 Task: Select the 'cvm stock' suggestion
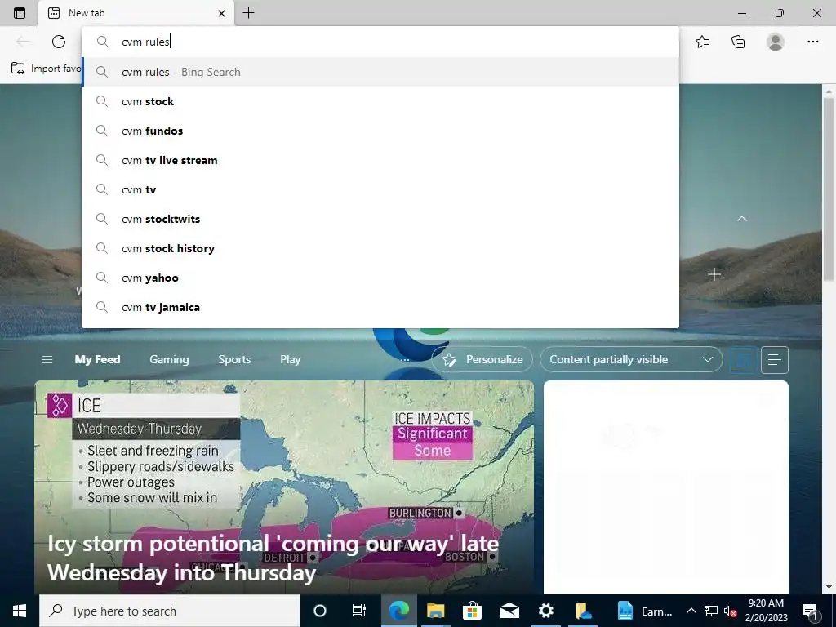[x=380, y=101]
